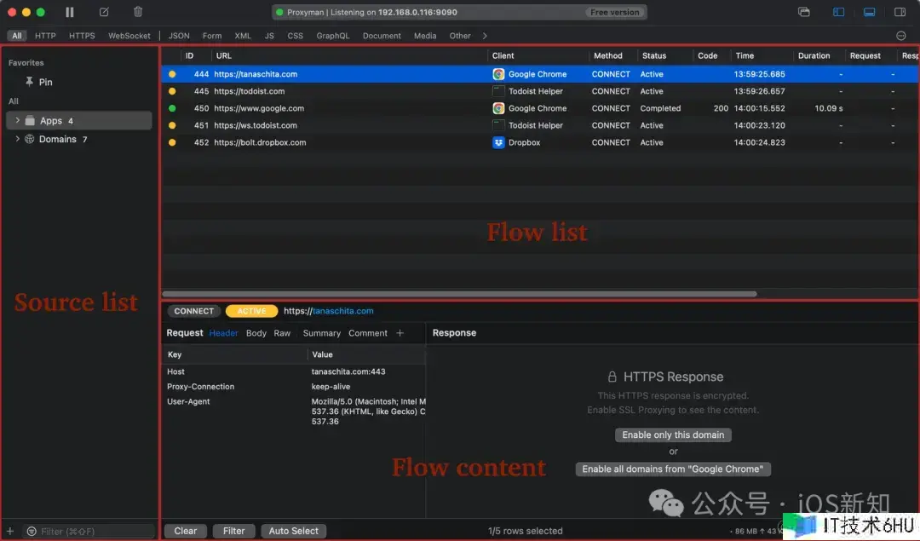The width and height of the screenshot is (920, 541).
Task: Filter flows by Document
Action: pyautogui.click(x=382, y=36)
